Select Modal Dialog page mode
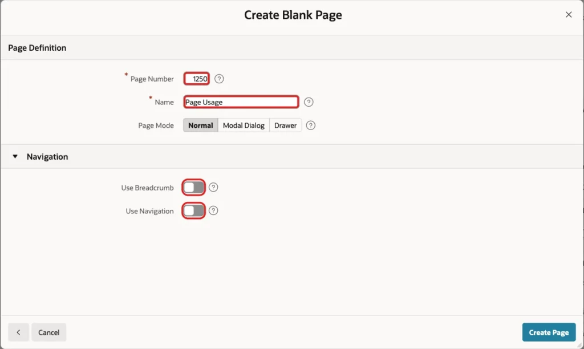The width and height of the screenshot is (584, 349). point(244,125)
